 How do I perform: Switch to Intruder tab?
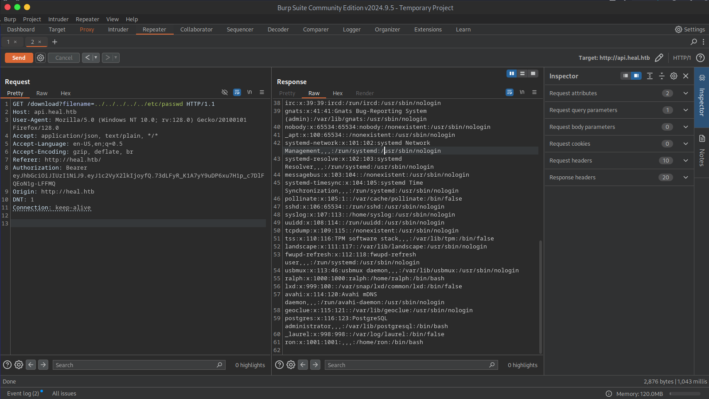point(118,29)
